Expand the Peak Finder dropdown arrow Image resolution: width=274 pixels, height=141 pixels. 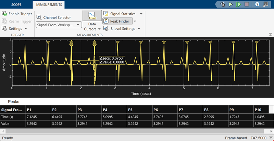tap(135, 21)
